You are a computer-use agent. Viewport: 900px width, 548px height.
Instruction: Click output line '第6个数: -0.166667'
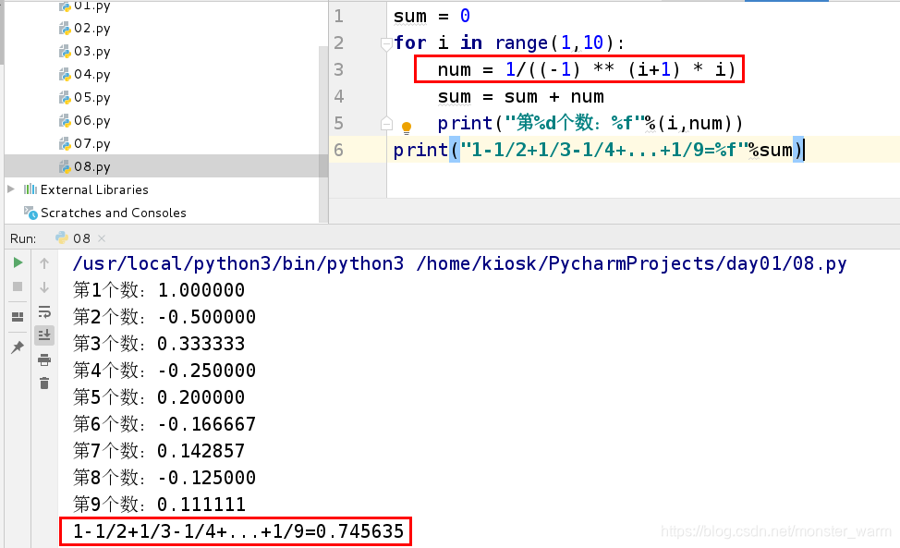164,424
